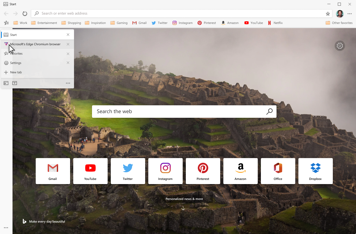
Task: Click Make every day beautiful text
Action: pyautogui.click(x=47, y=222)
